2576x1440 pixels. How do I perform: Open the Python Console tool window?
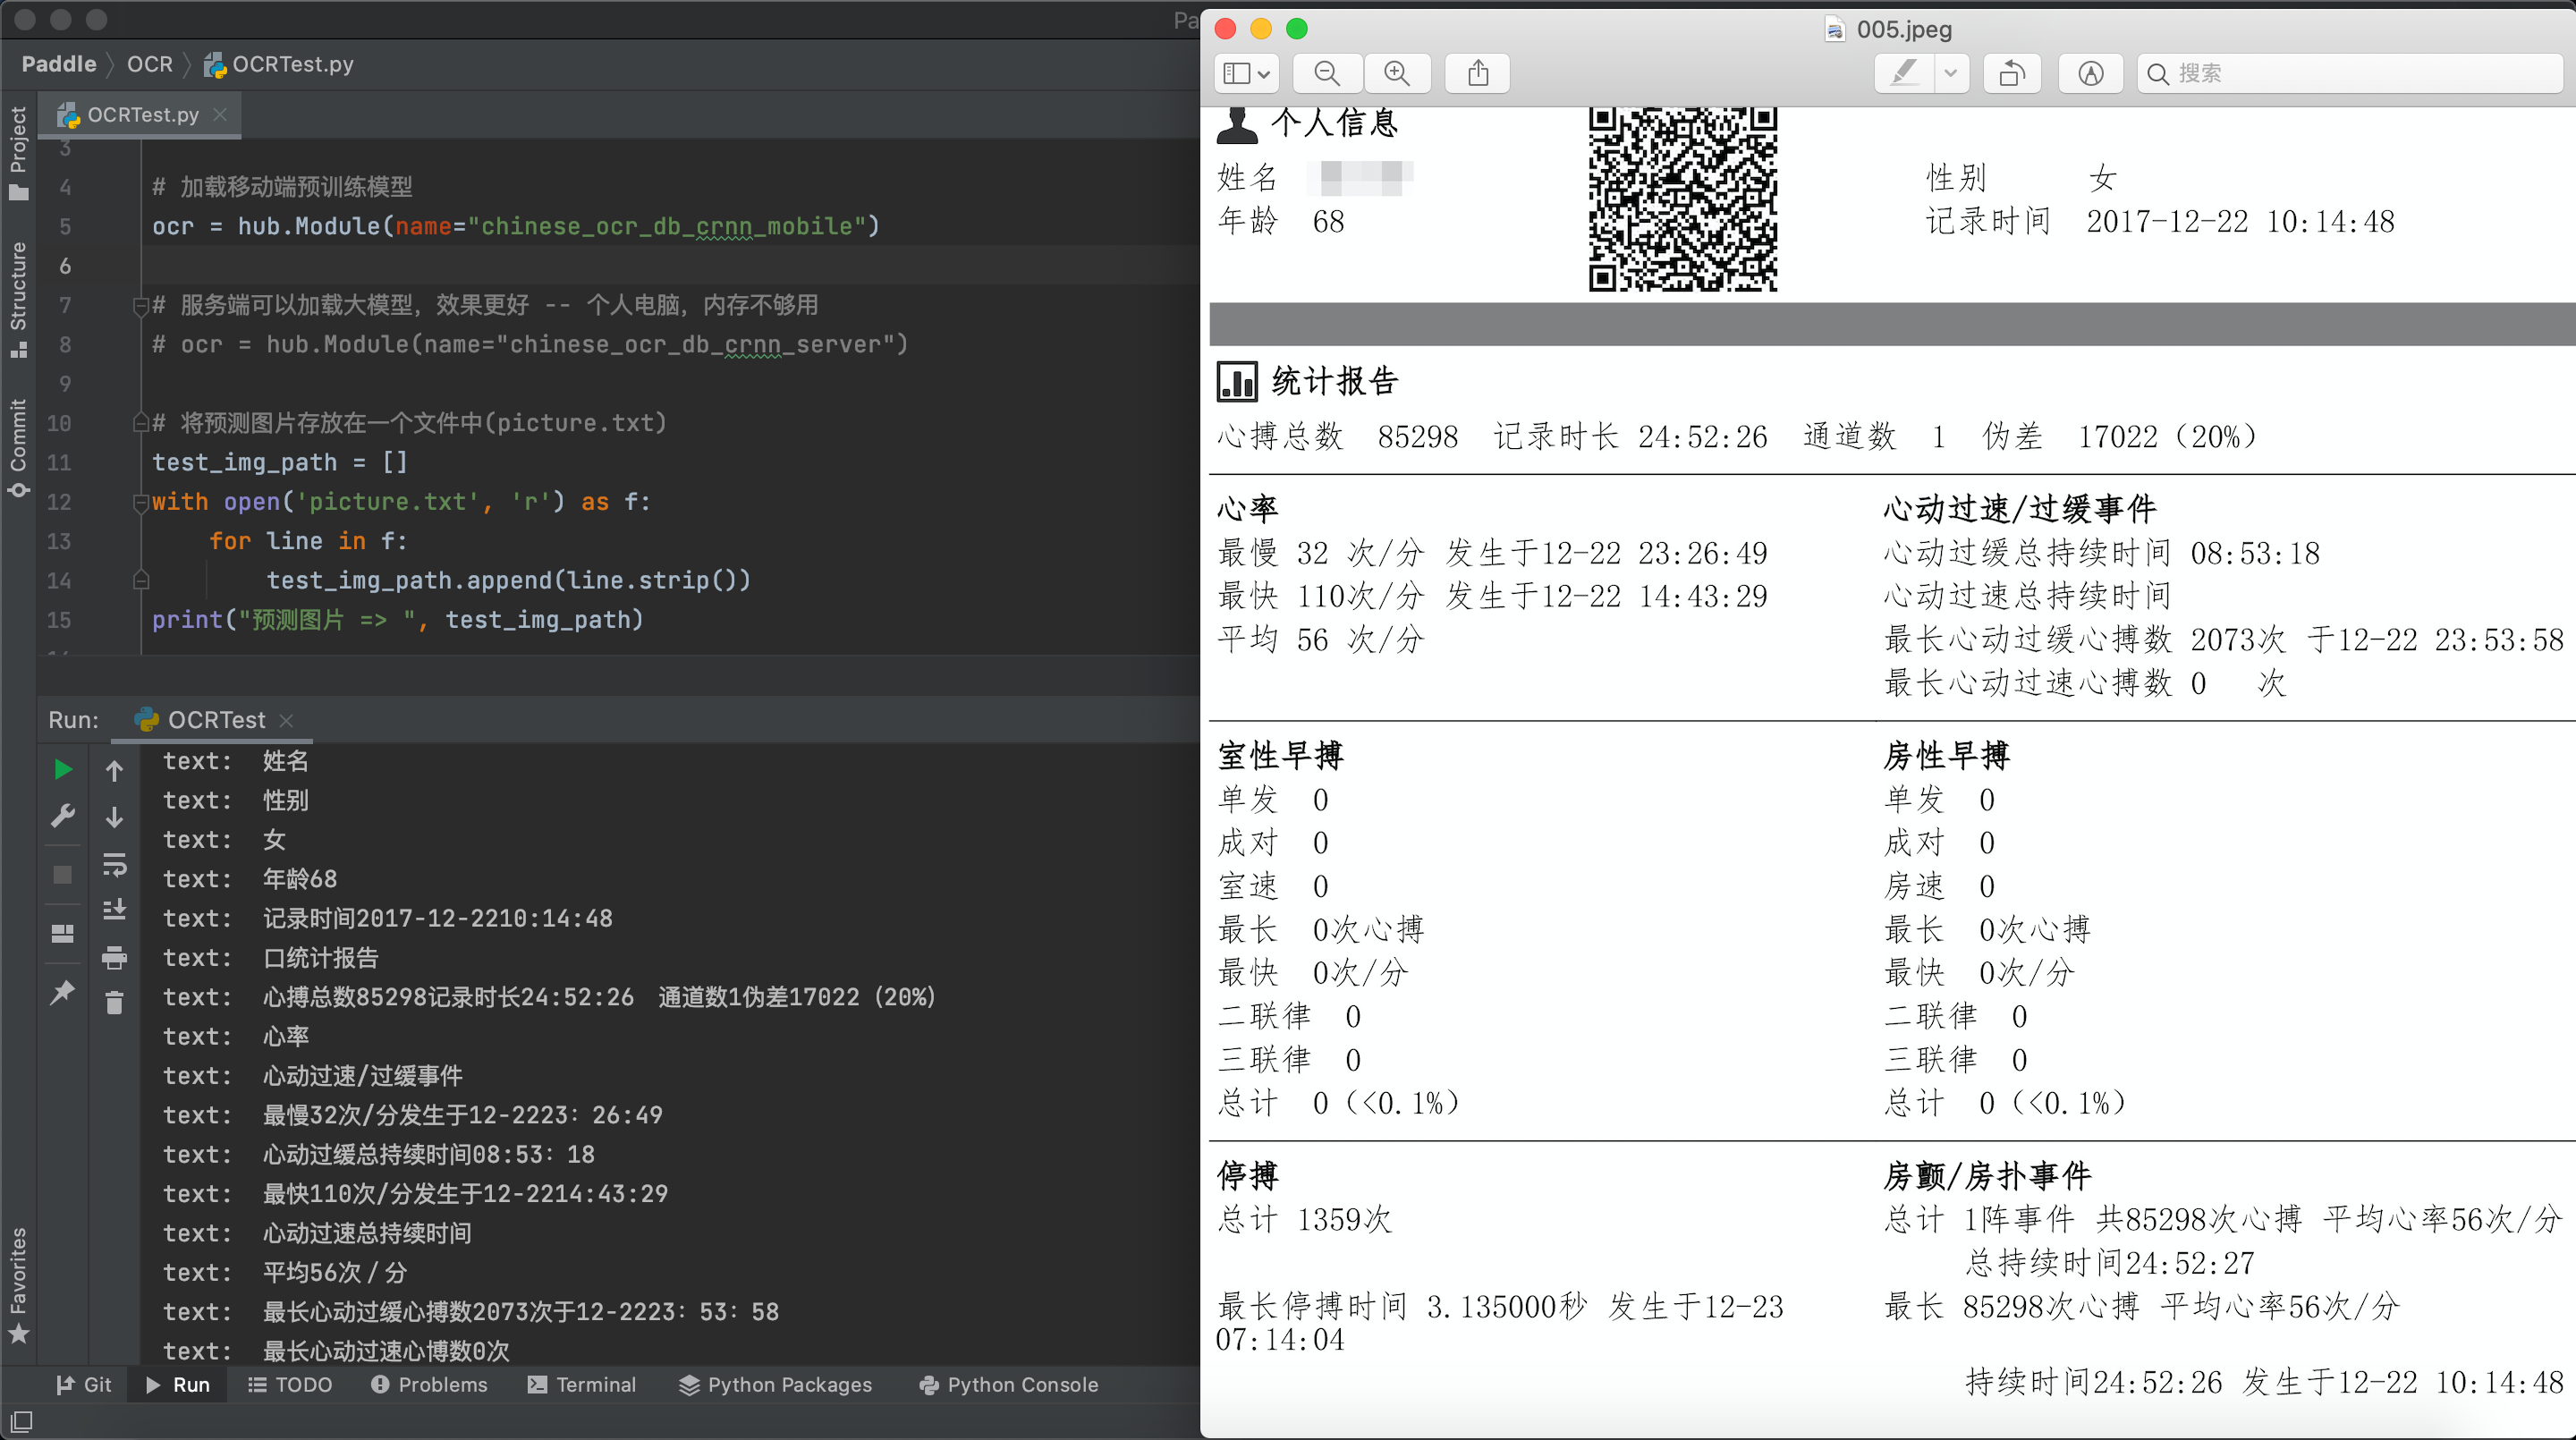[1009, 1384]
